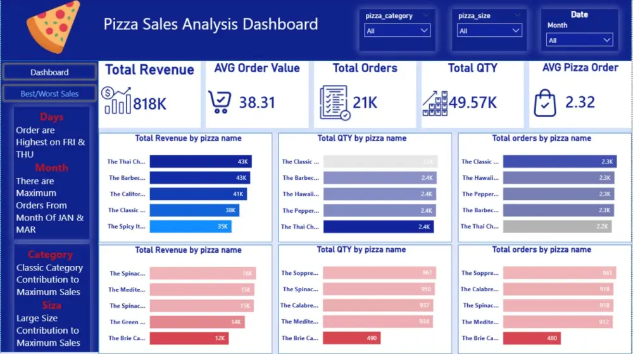Select the Pepper... 2.3K orders bar
Viewport: 633px width, 354px height.
[559, 194]
